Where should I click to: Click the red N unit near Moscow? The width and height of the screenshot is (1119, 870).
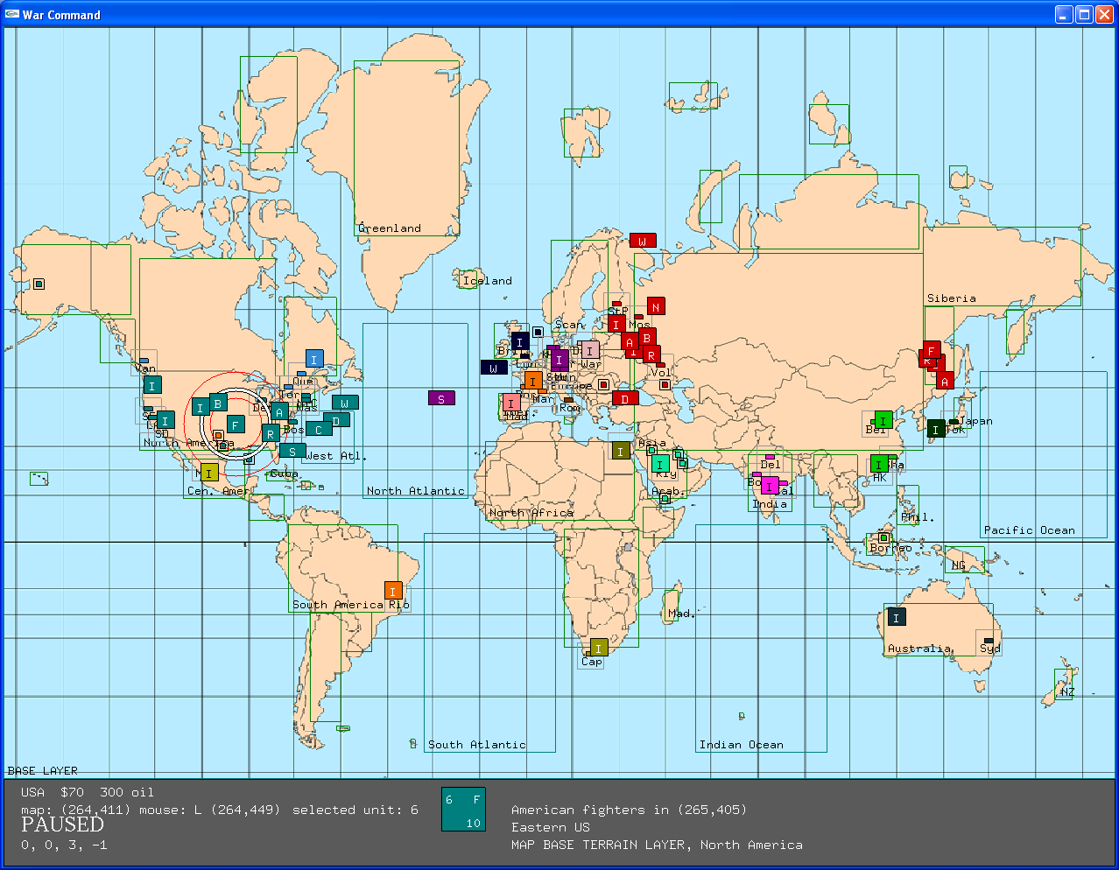(x=656, y=306)
